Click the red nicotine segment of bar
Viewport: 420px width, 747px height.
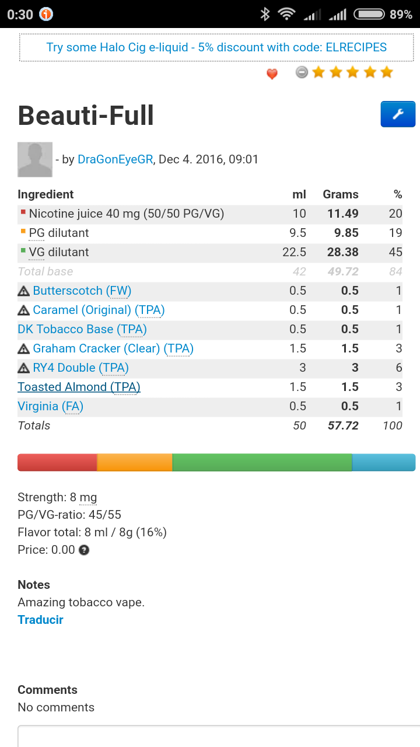tap(57, 462)
